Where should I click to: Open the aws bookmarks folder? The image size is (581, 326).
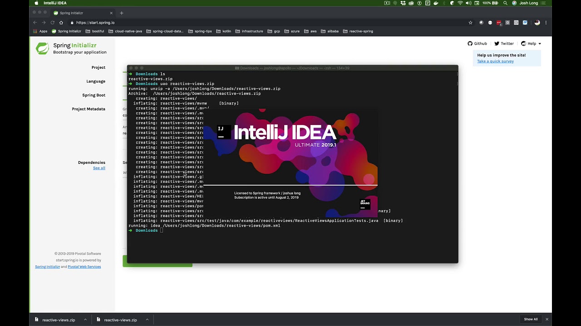[x=310, y=31]
